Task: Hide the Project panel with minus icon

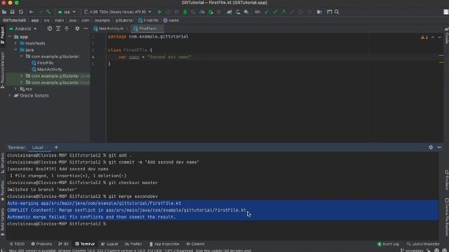Action: (x=86, y=29)
